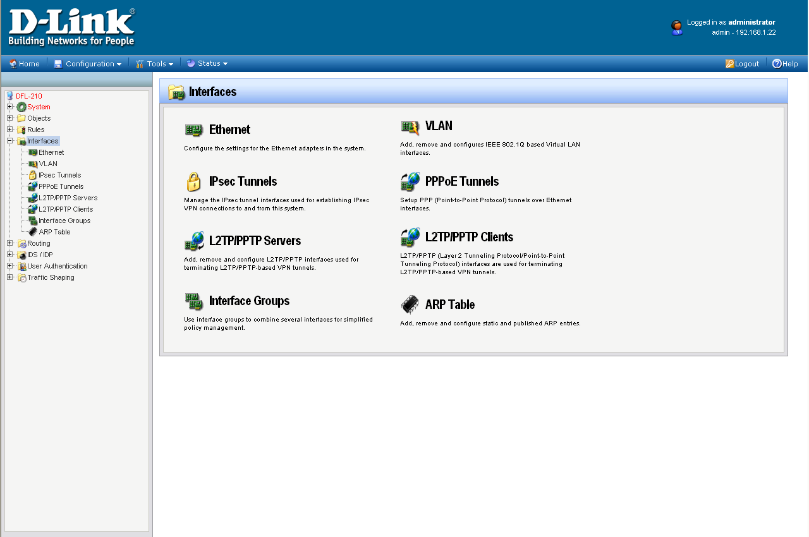
Task: Open the Tools dropdown menu
Action: tap(154, 64)
